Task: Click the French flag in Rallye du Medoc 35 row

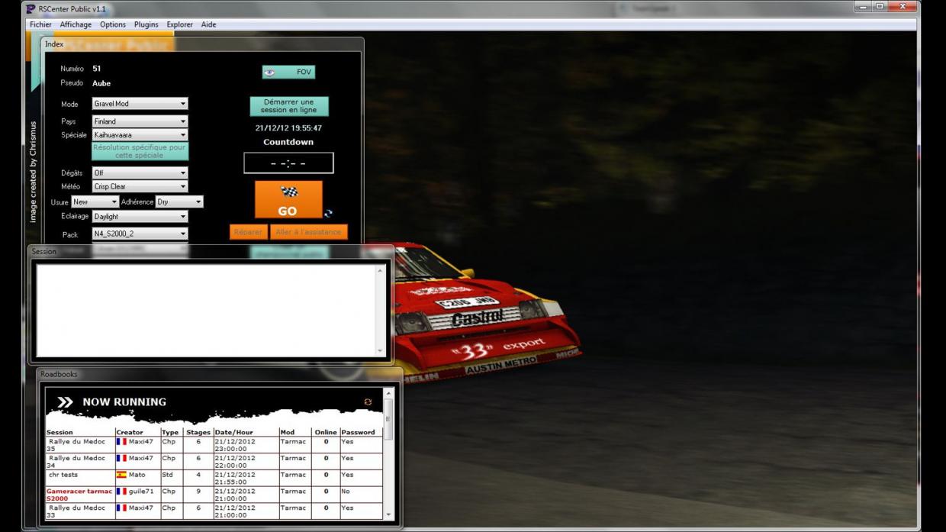Action: click(x=121, y=441)
